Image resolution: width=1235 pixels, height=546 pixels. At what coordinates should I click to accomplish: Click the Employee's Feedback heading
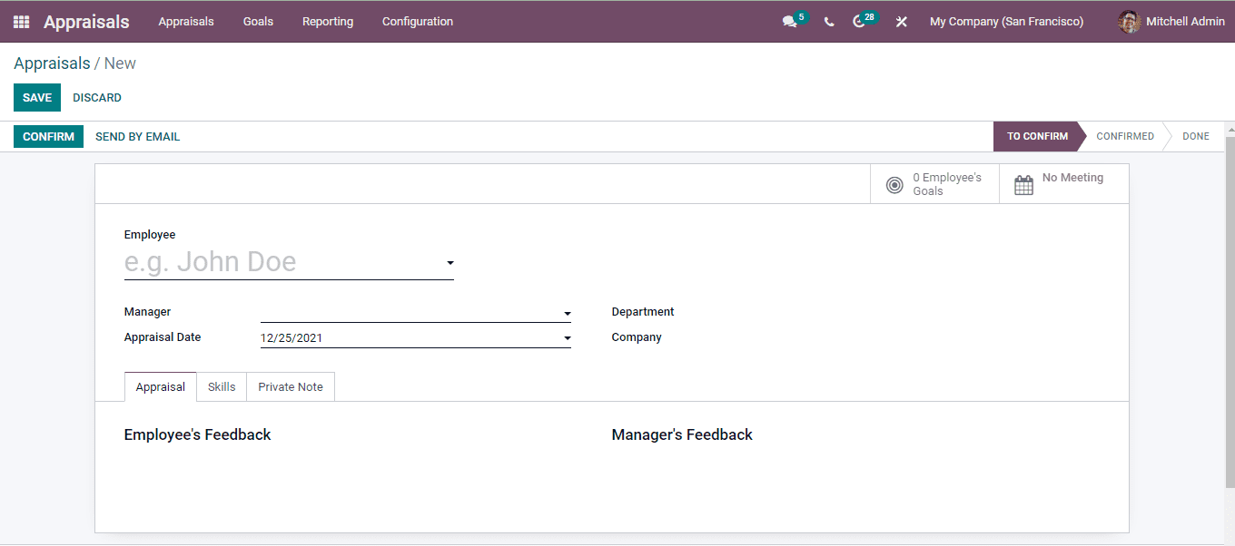point(197,434)
